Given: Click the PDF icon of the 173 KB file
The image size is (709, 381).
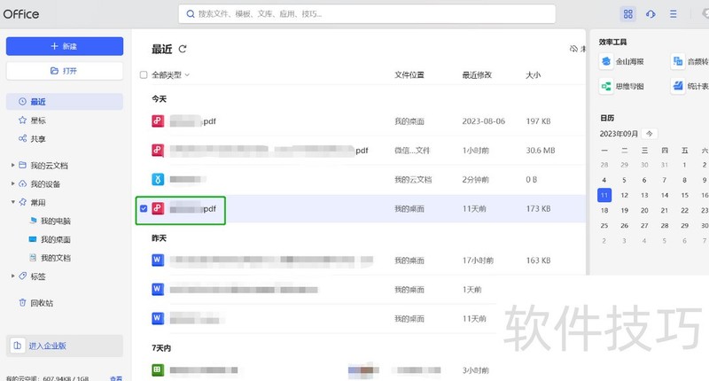Looking at the screenshot, I should point(158,208).
